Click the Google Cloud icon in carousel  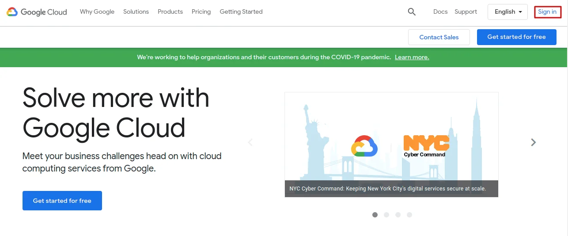pyautogui.click(x=364, y=146)
